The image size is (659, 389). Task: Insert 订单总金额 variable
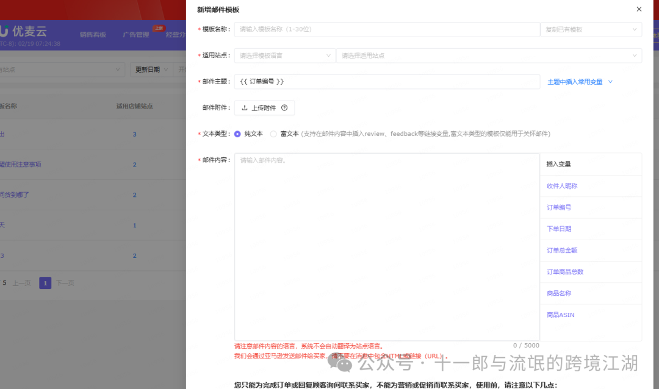(x=562, y=251)
